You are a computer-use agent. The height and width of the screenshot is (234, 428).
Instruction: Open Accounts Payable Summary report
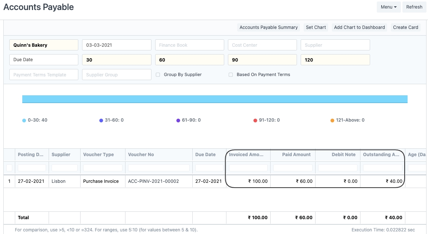click(268, 27)
